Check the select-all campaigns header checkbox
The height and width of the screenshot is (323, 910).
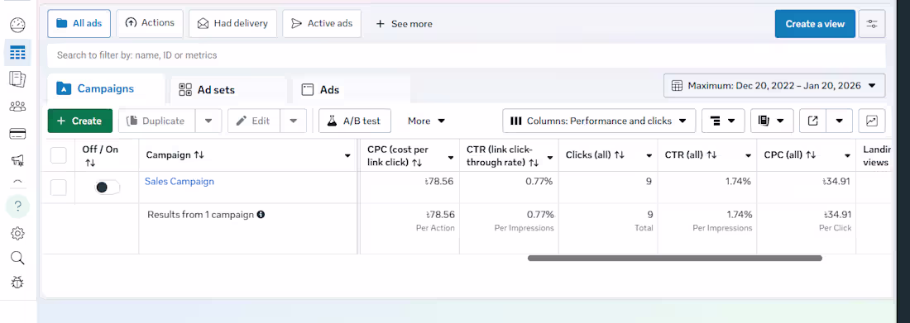[59, 155]
